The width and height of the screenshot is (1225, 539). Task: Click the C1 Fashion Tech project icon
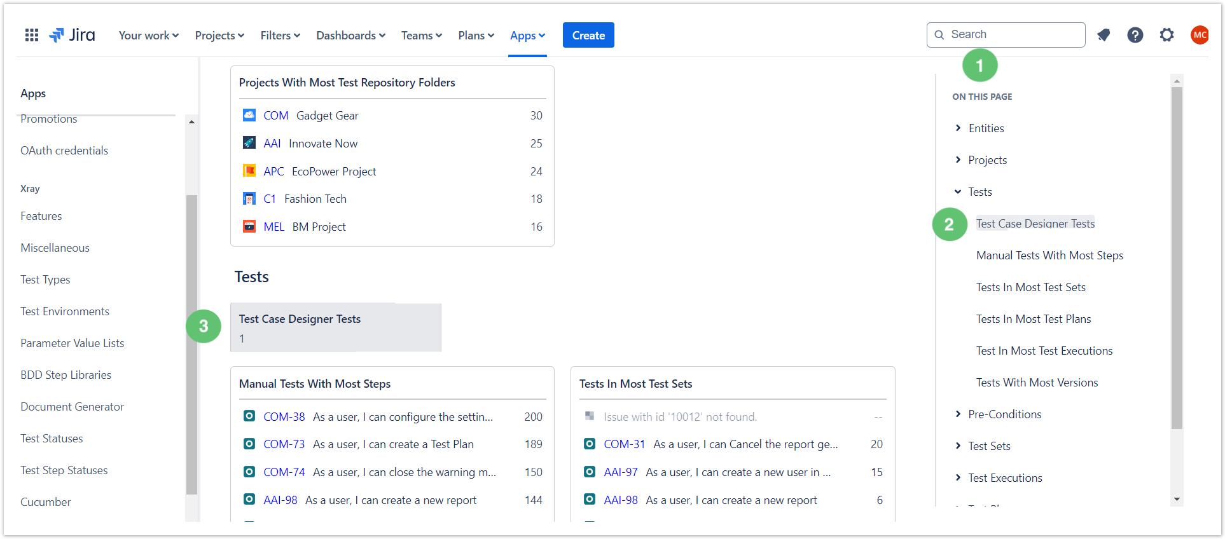coord(249,198)
